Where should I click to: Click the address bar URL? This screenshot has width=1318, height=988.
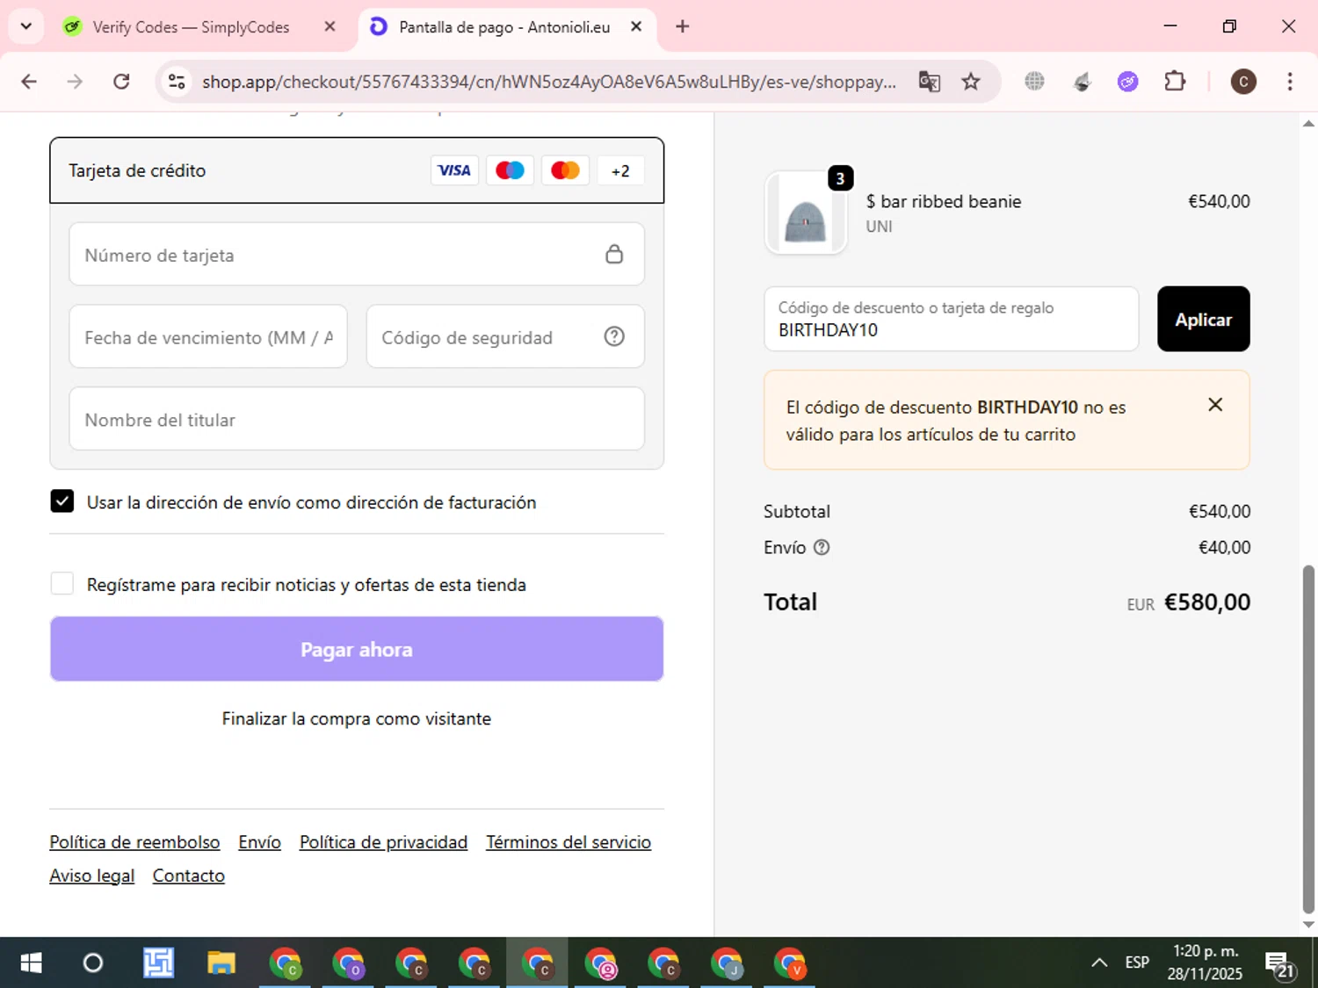pyautogui.click(x=549, y=82)
